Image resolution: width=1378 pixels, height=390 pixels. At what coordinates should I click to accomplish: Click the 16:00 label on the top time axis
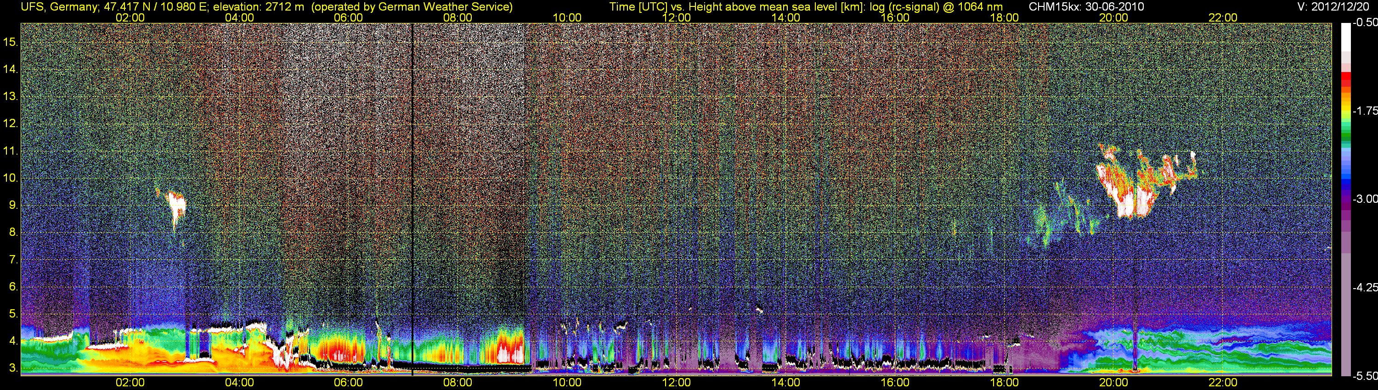pyautogui.click(x=895, y=17)
